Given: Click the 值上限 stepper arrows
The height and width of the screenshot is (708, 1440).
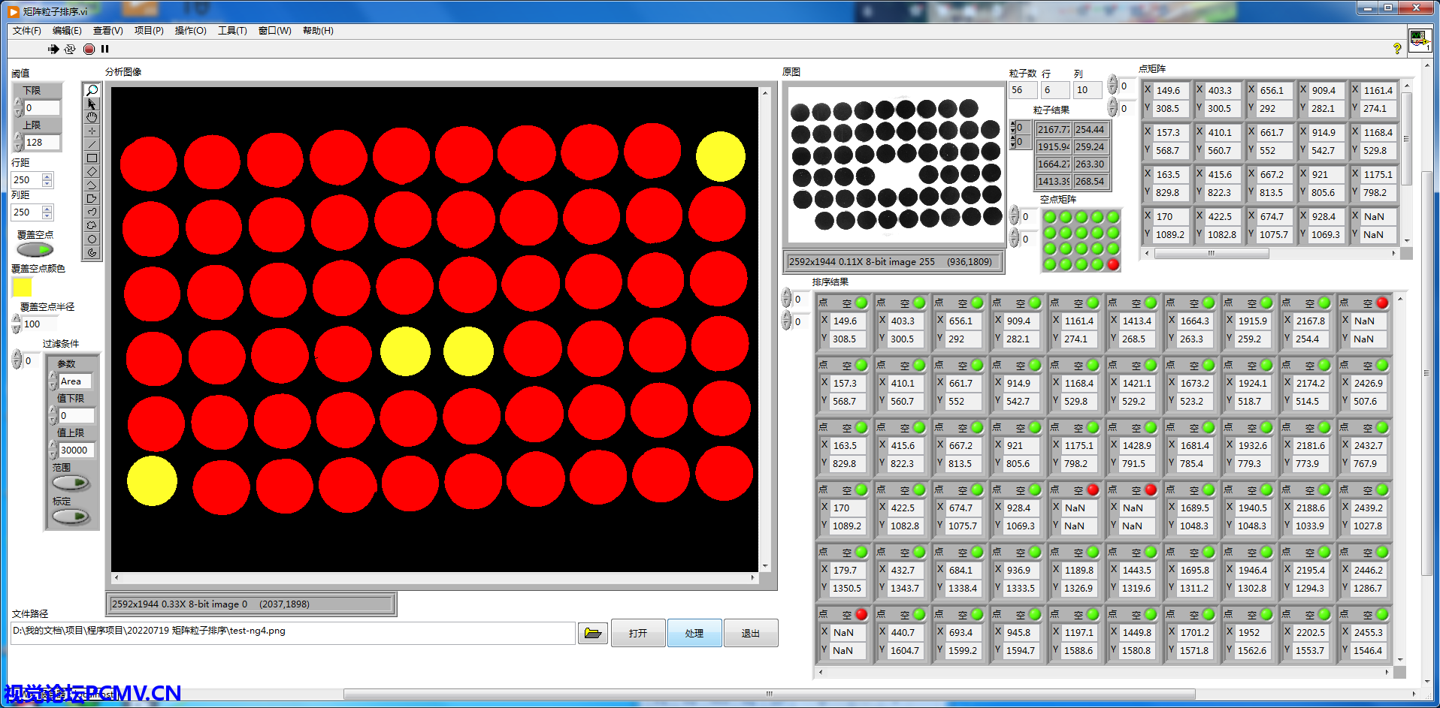Looking at the screenshot, I should click(53, 450).
